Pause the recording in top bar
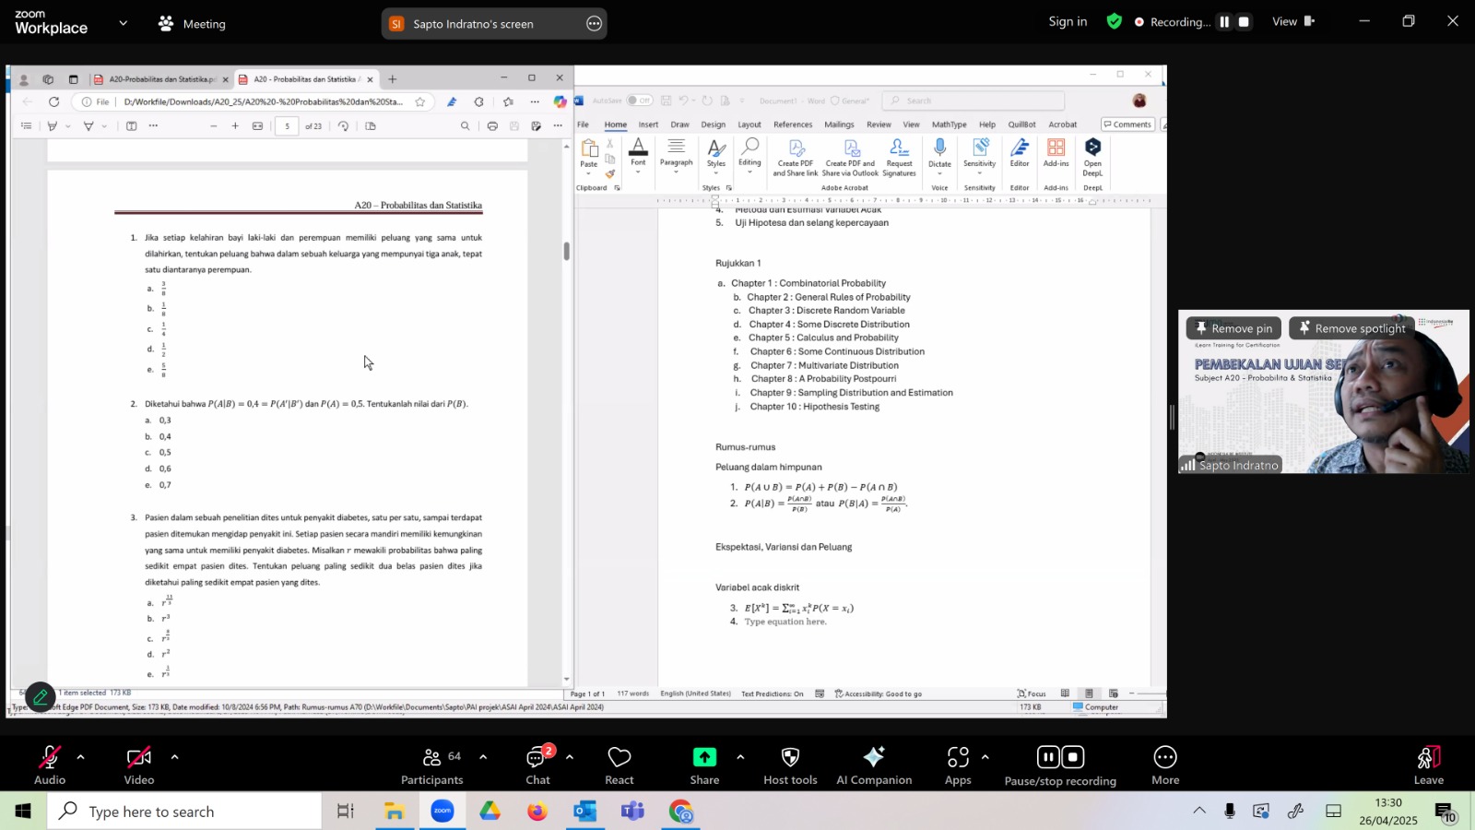1475x830 pixels. pyautogui.click(x=1224, y=22)
